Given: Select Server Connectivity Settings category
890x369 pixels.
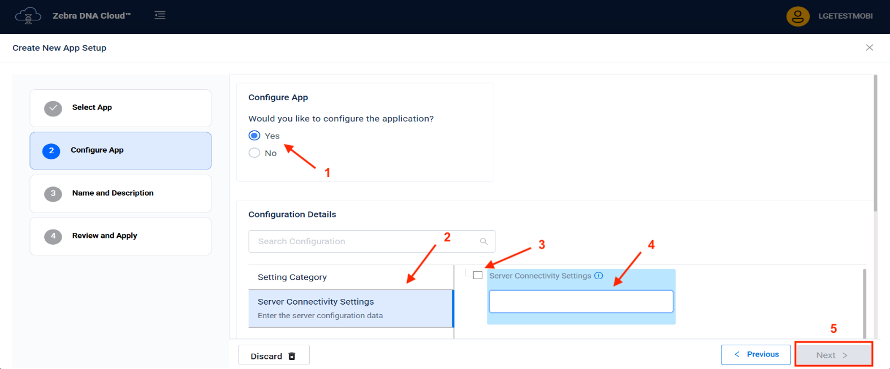Looking at the screenshot, I should 350,308.
